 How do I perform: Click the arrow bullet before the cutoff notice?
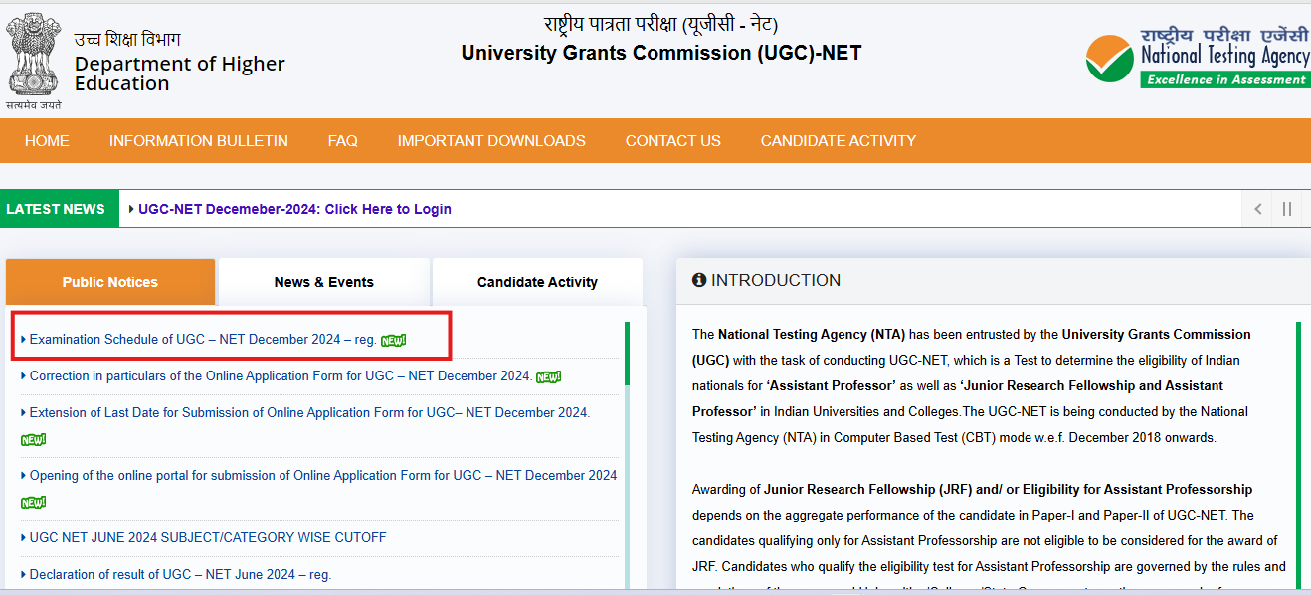coord(25,537)
